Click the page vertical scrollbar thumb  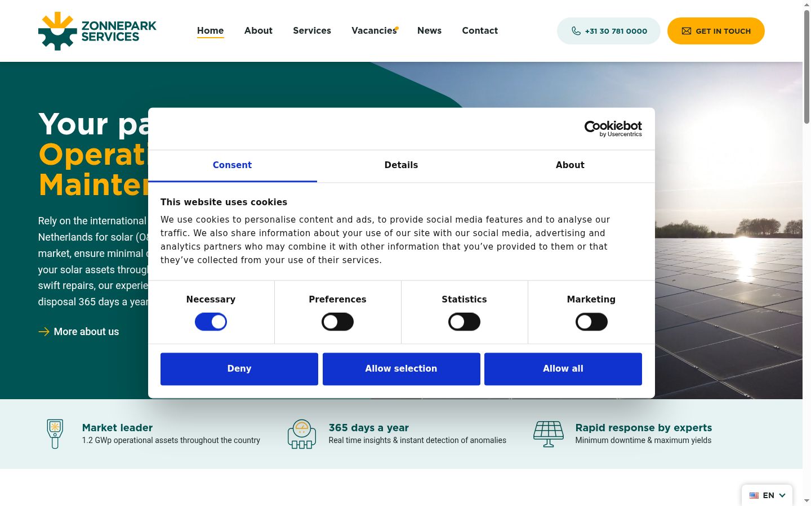[806, 66]
